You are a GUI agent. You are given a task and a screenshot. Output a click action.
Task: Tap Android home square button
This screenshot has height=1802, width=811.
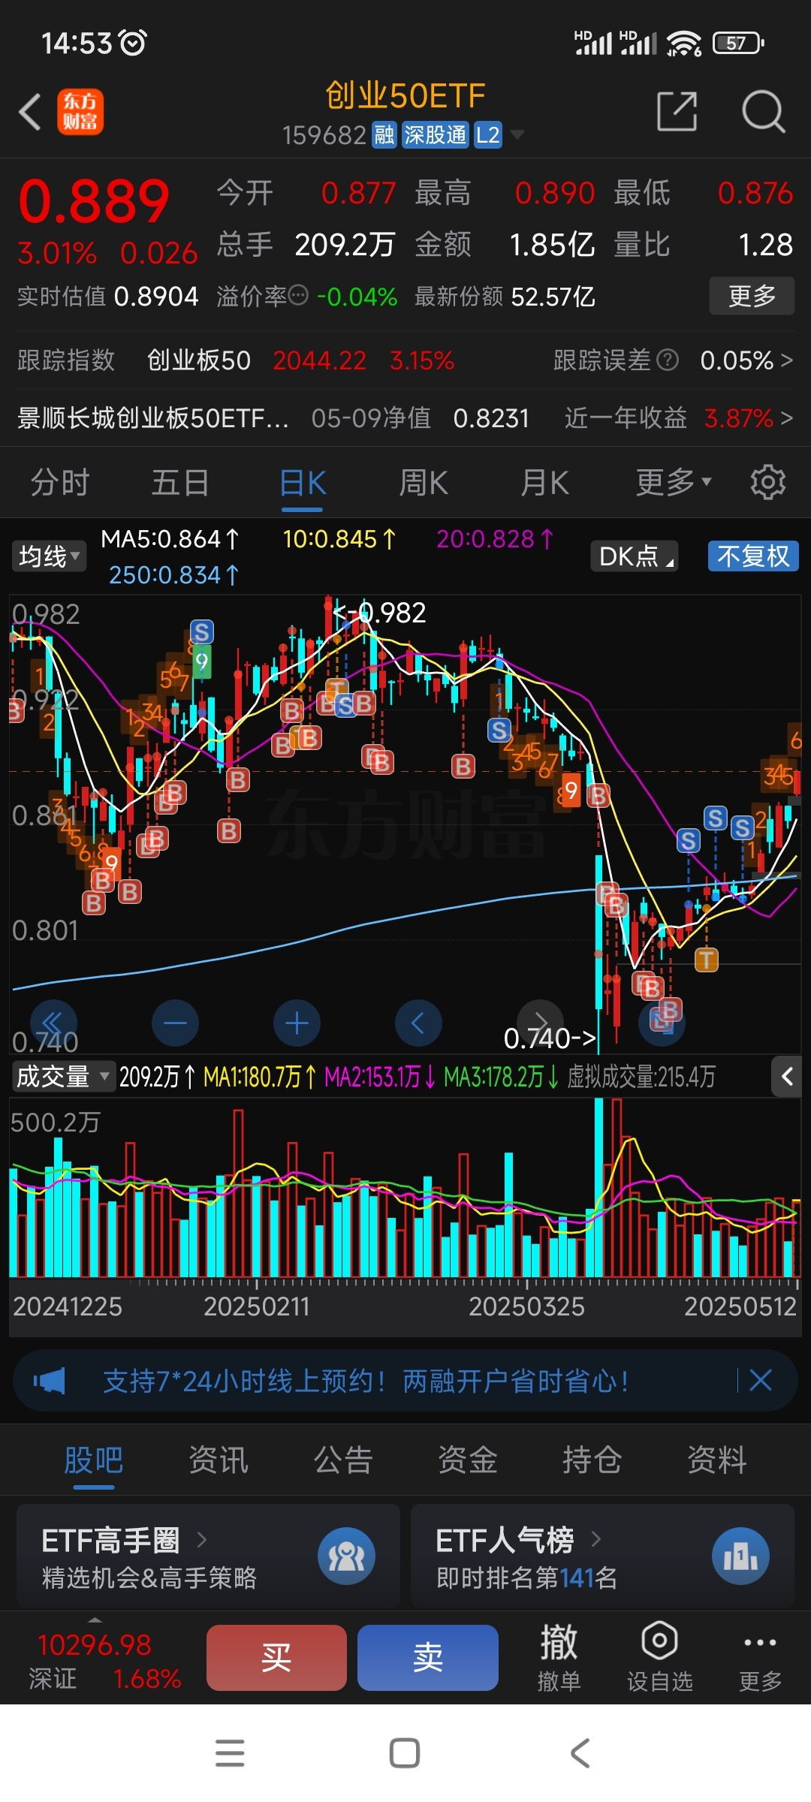405,1753
